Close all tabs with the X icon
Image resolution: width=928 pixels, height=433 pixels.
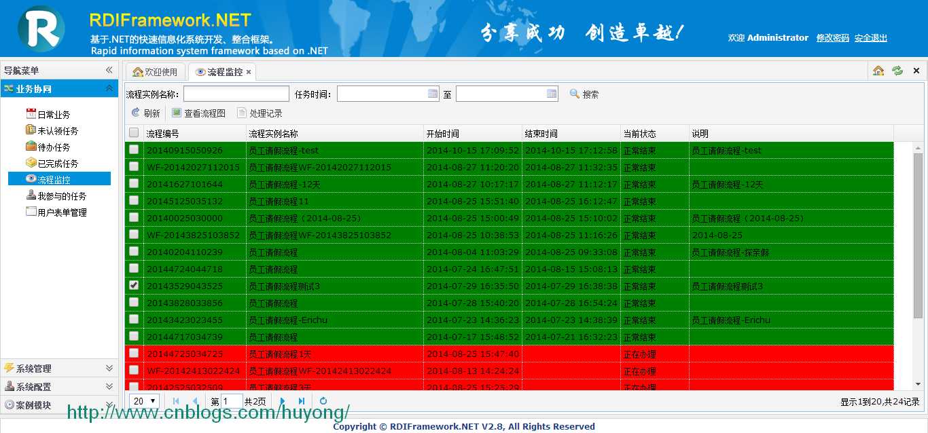[916, 71]
